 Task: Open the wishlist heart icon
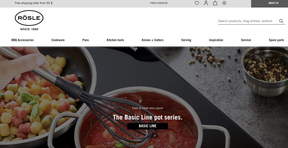[197, 3]
